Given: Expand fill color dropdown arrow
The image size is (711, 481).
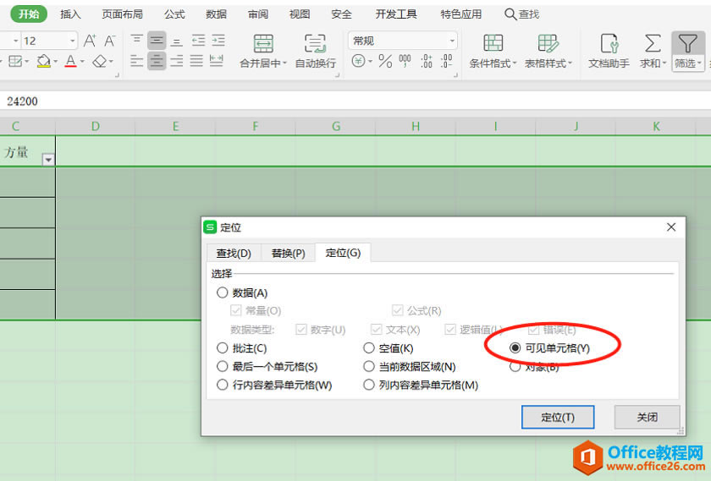Looking at the screenshot, I should click(55, 61).
